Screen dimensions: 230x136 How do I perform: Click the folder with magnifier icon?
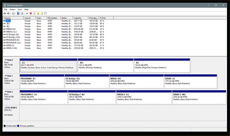click(42, 13)
